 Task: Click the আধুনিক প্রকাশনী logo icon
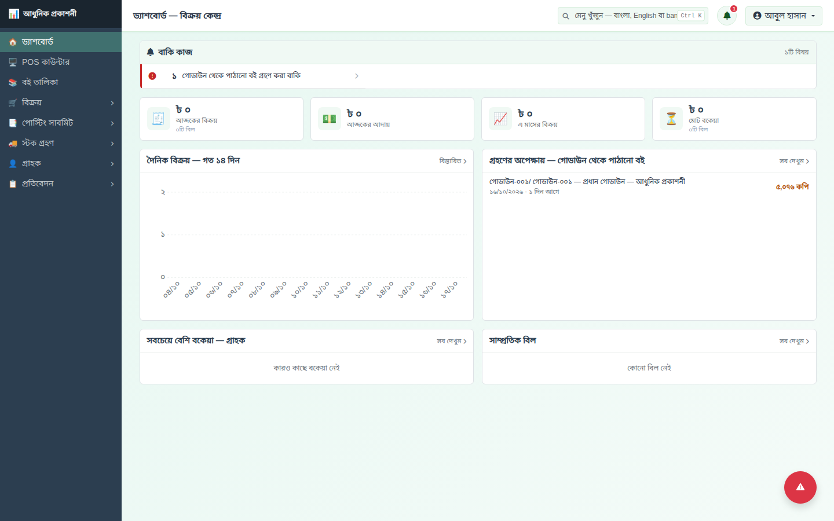click(14, 13)
